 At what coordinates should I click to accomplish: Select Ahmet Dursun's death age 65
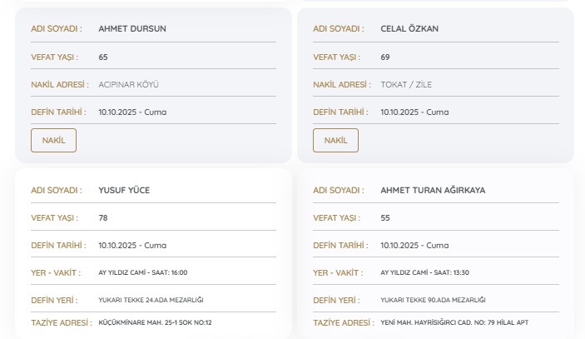[x=103, y=57]
